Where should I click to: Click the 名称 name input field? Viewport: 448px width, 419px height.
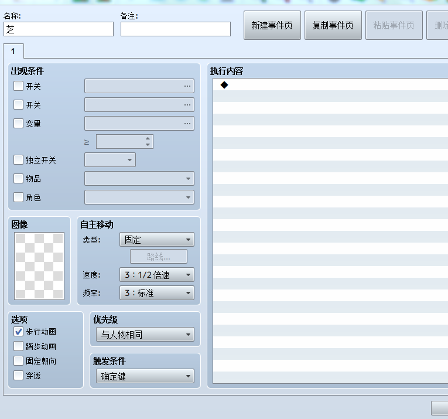pos(59,29)
